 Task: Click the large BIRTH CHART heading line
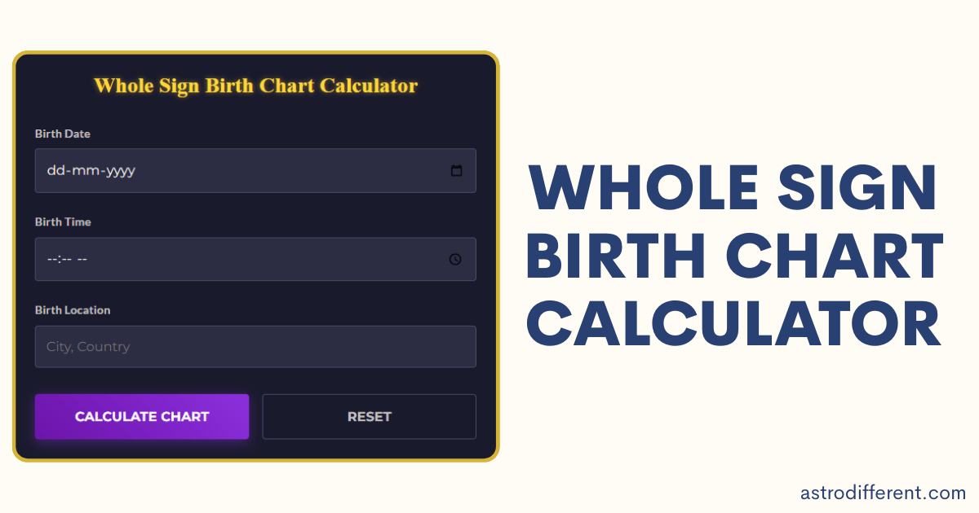tap(734, 255)
